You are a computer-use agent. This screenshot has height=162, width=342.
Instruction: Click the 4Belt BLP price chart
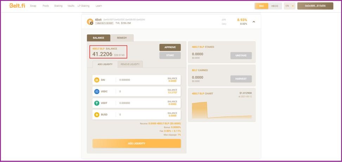[222, 109]
